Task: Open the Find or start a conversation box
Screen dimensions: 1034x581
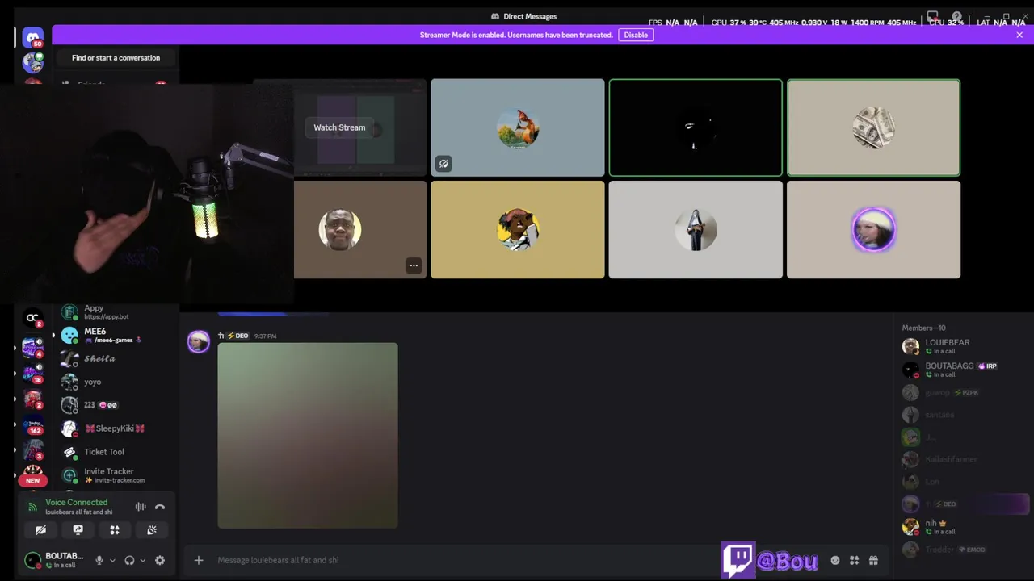Action: [116, 58]
